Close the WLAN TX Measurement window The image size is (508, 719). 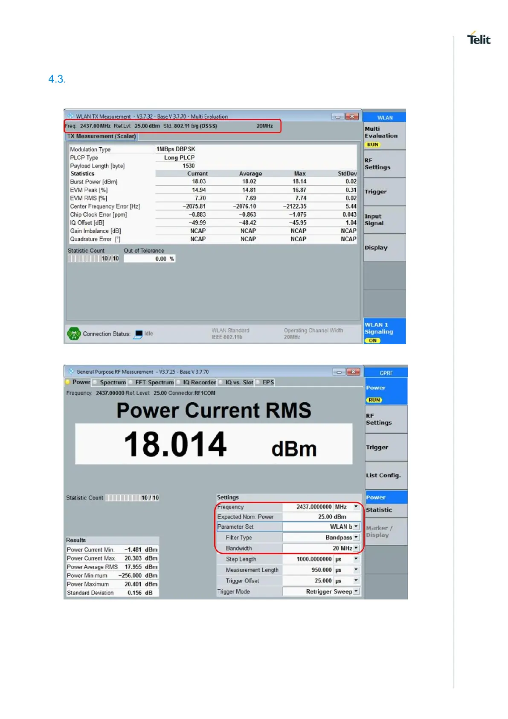click(x=352, y=116)
